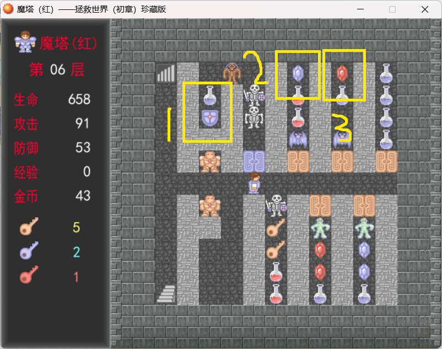Viewport: 442px width, 349px height.
Task: Open the yellow door below the right bat
Action: 342,162
